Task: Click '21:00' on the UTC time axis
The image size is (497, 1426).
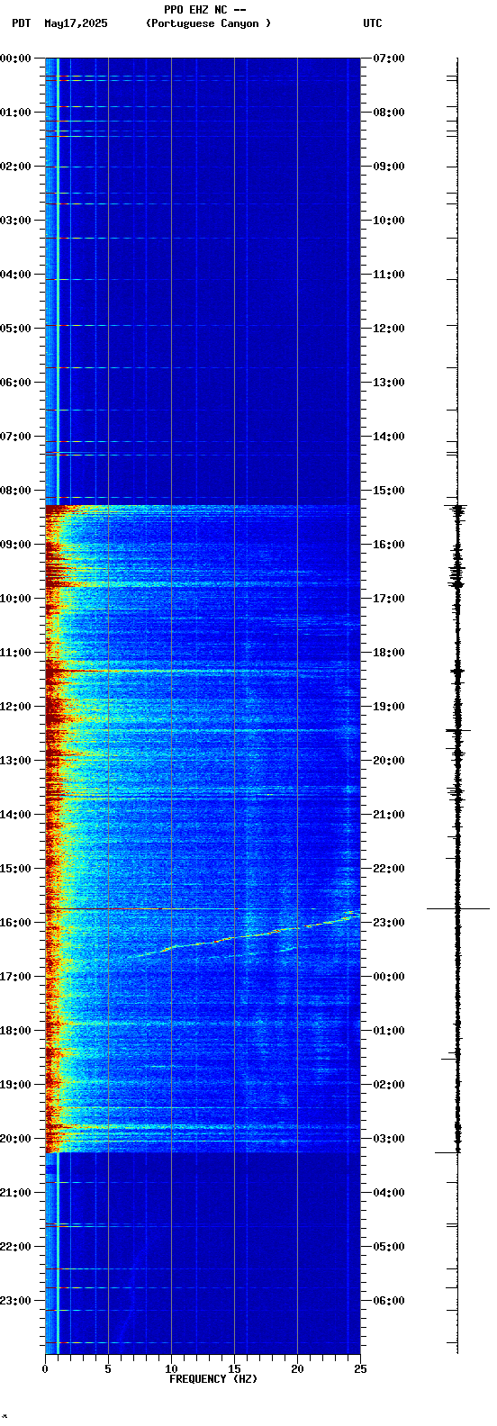Action: coord(389,815)
